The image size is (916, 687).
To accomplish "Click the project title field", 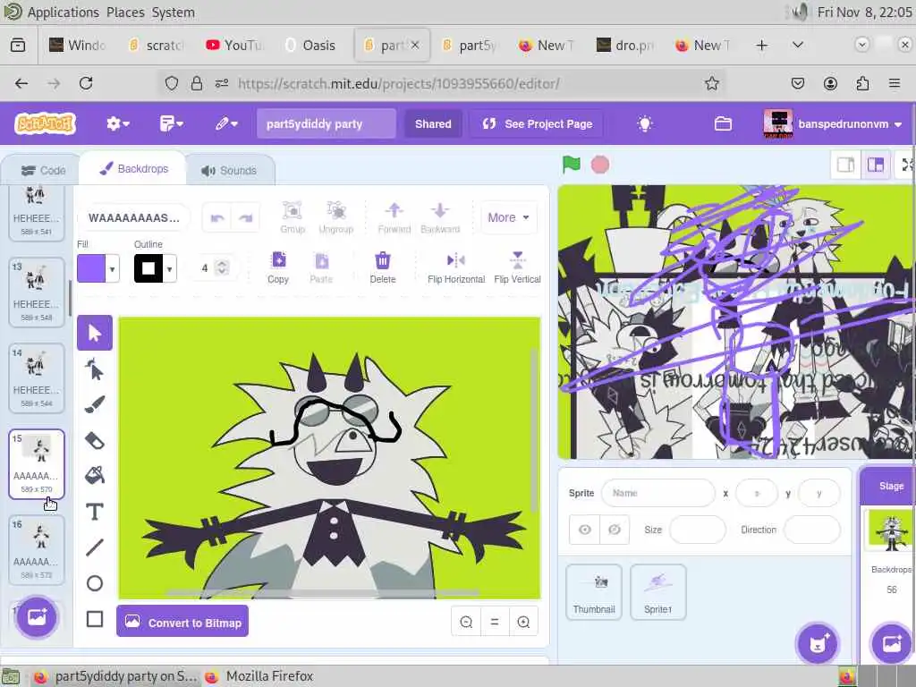I will (326, 123).
